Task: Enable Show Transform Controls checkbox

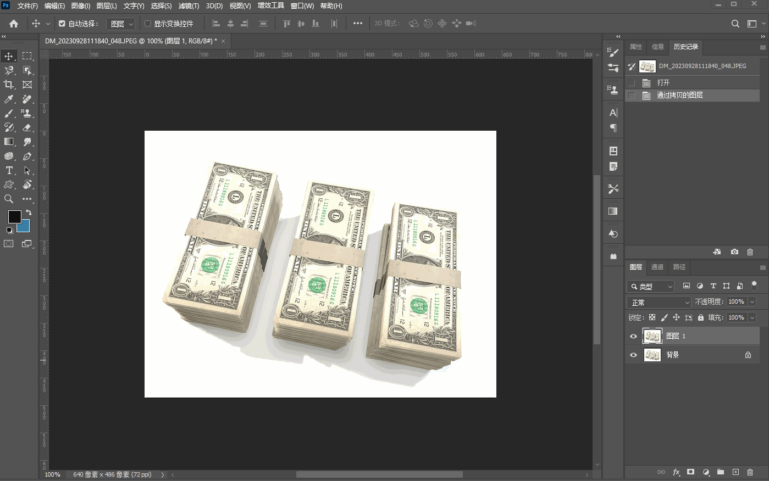Action: (x=147, y=24)
